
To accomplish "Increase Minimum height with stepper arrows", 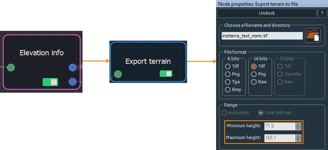I will [x=298, y=124].
